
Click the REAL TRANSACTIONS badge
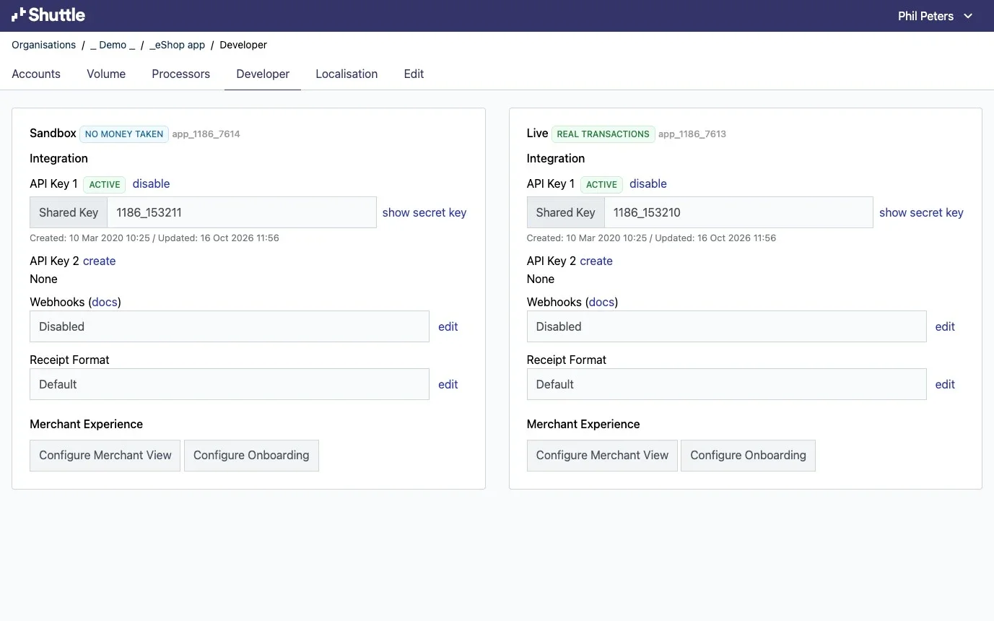603,134
